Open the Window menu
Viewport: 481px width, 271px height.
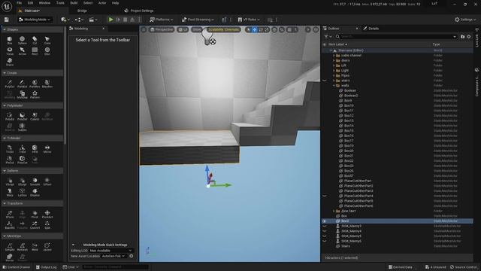point(44,3)
